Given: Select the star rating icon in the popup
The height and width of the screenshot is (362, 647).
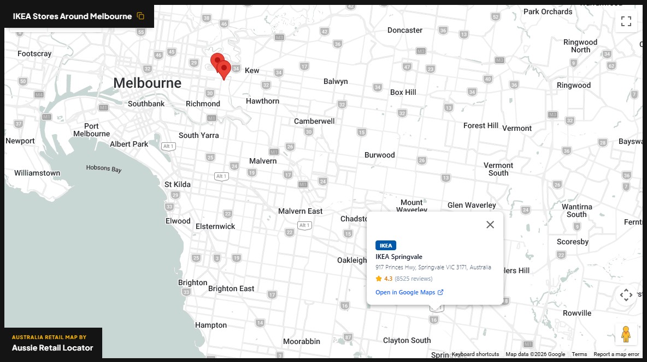Looking at the screenshot, I should point(379,279).
